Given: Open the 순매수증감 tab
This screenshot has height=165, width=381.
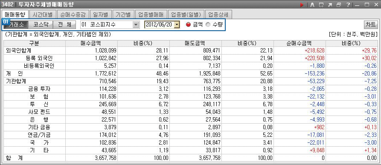Looking at the screenshot, I should (73, 14).
